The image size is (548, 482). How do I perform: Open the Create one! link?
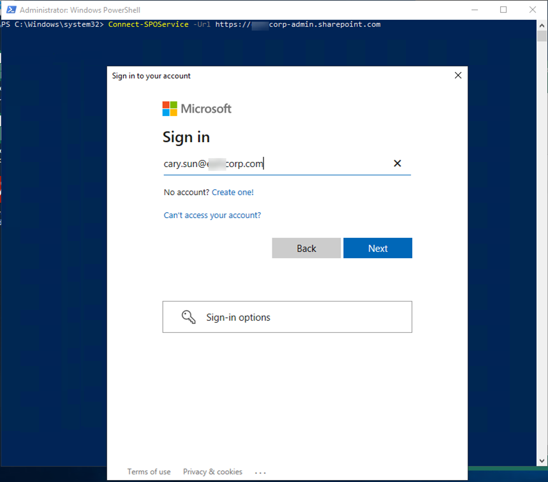[x=233, y=192]
